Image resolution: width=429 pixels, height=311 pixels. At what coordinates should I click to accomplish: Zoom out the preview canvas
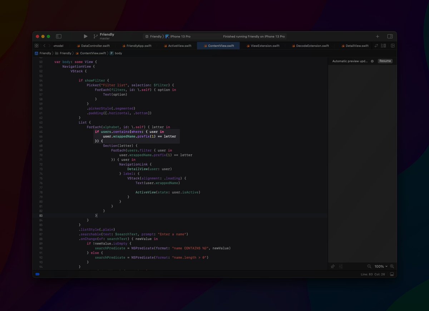point(369,266)
